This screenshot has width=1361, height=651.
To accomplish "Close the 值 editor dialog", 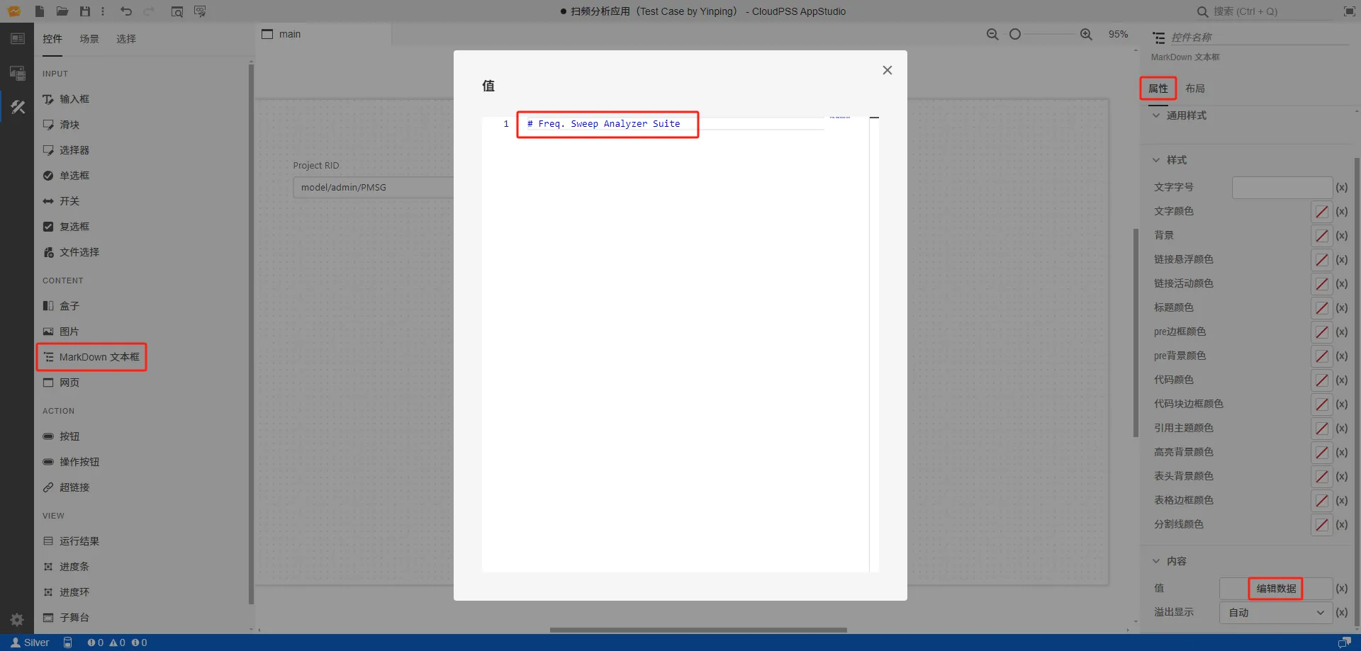I will point(887,70).
